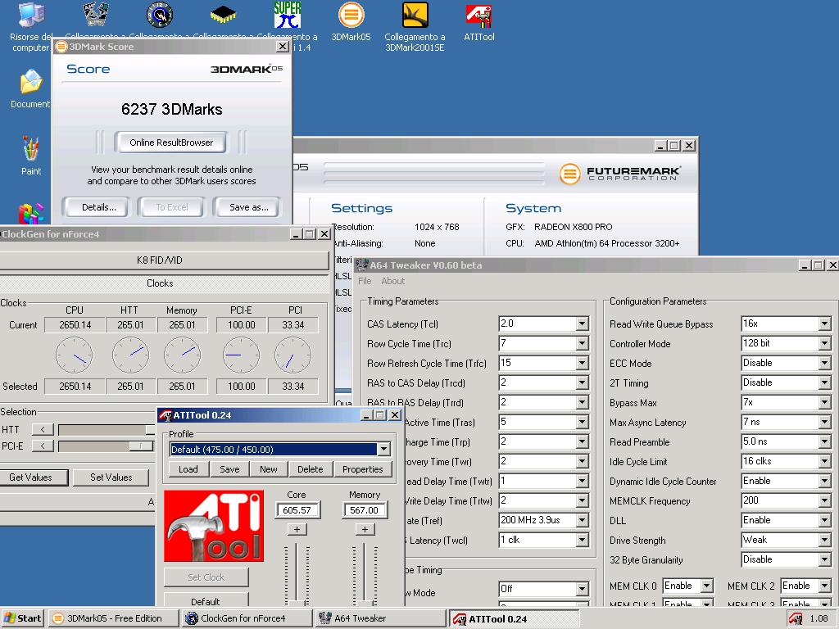Click the 3DMark Score title bar icon
Viewport: 839px width, 629px height.
click(x=61, y=47)
